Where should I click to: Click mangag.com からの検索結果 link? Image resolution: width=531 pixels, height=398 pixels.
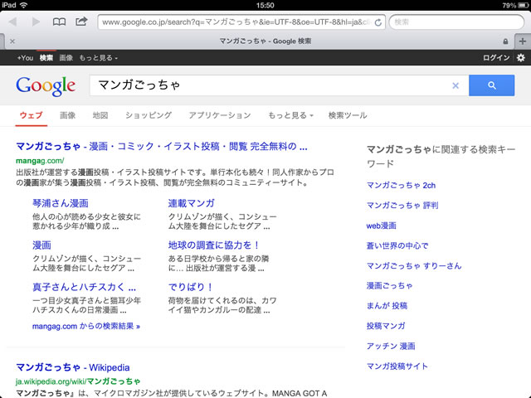click(x=86, y=326)
